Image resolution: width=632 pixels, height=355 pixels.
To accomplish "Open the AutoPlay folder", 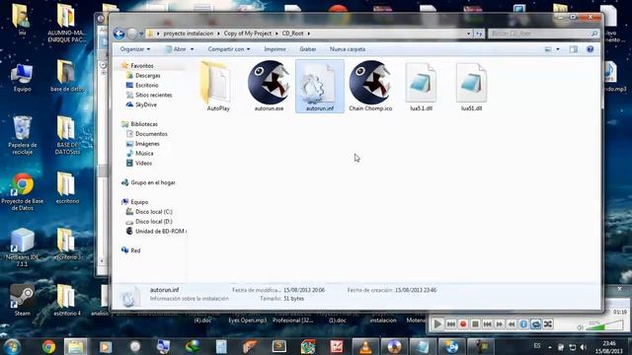I will (218, 87).
